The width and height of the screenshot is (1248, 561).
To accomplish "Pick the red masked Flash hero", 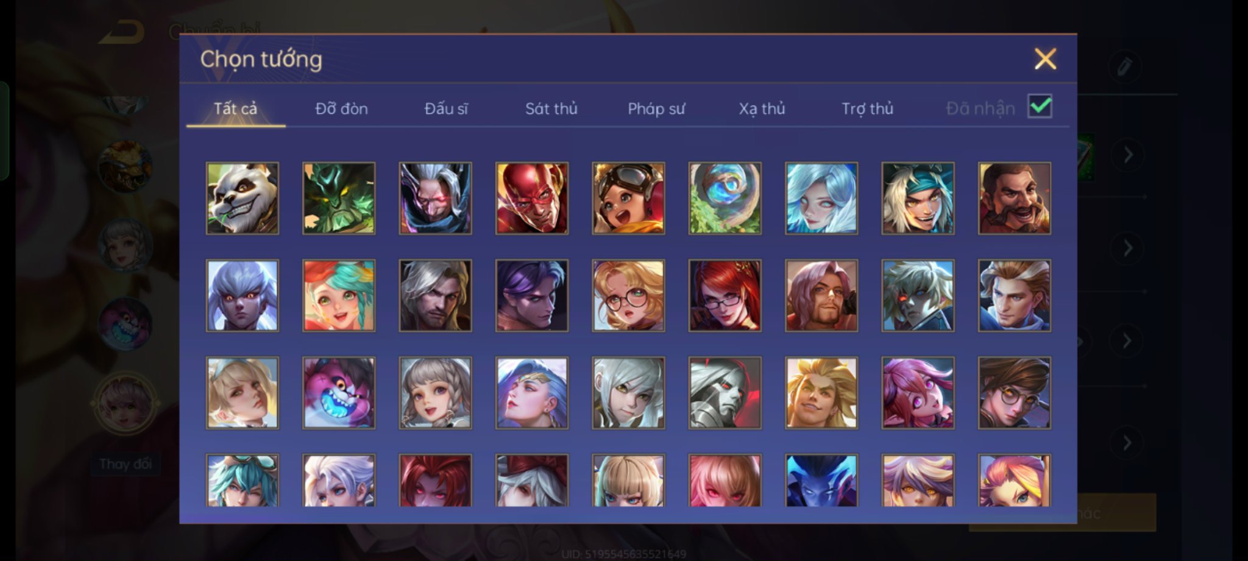I will (x=532, y=198).
